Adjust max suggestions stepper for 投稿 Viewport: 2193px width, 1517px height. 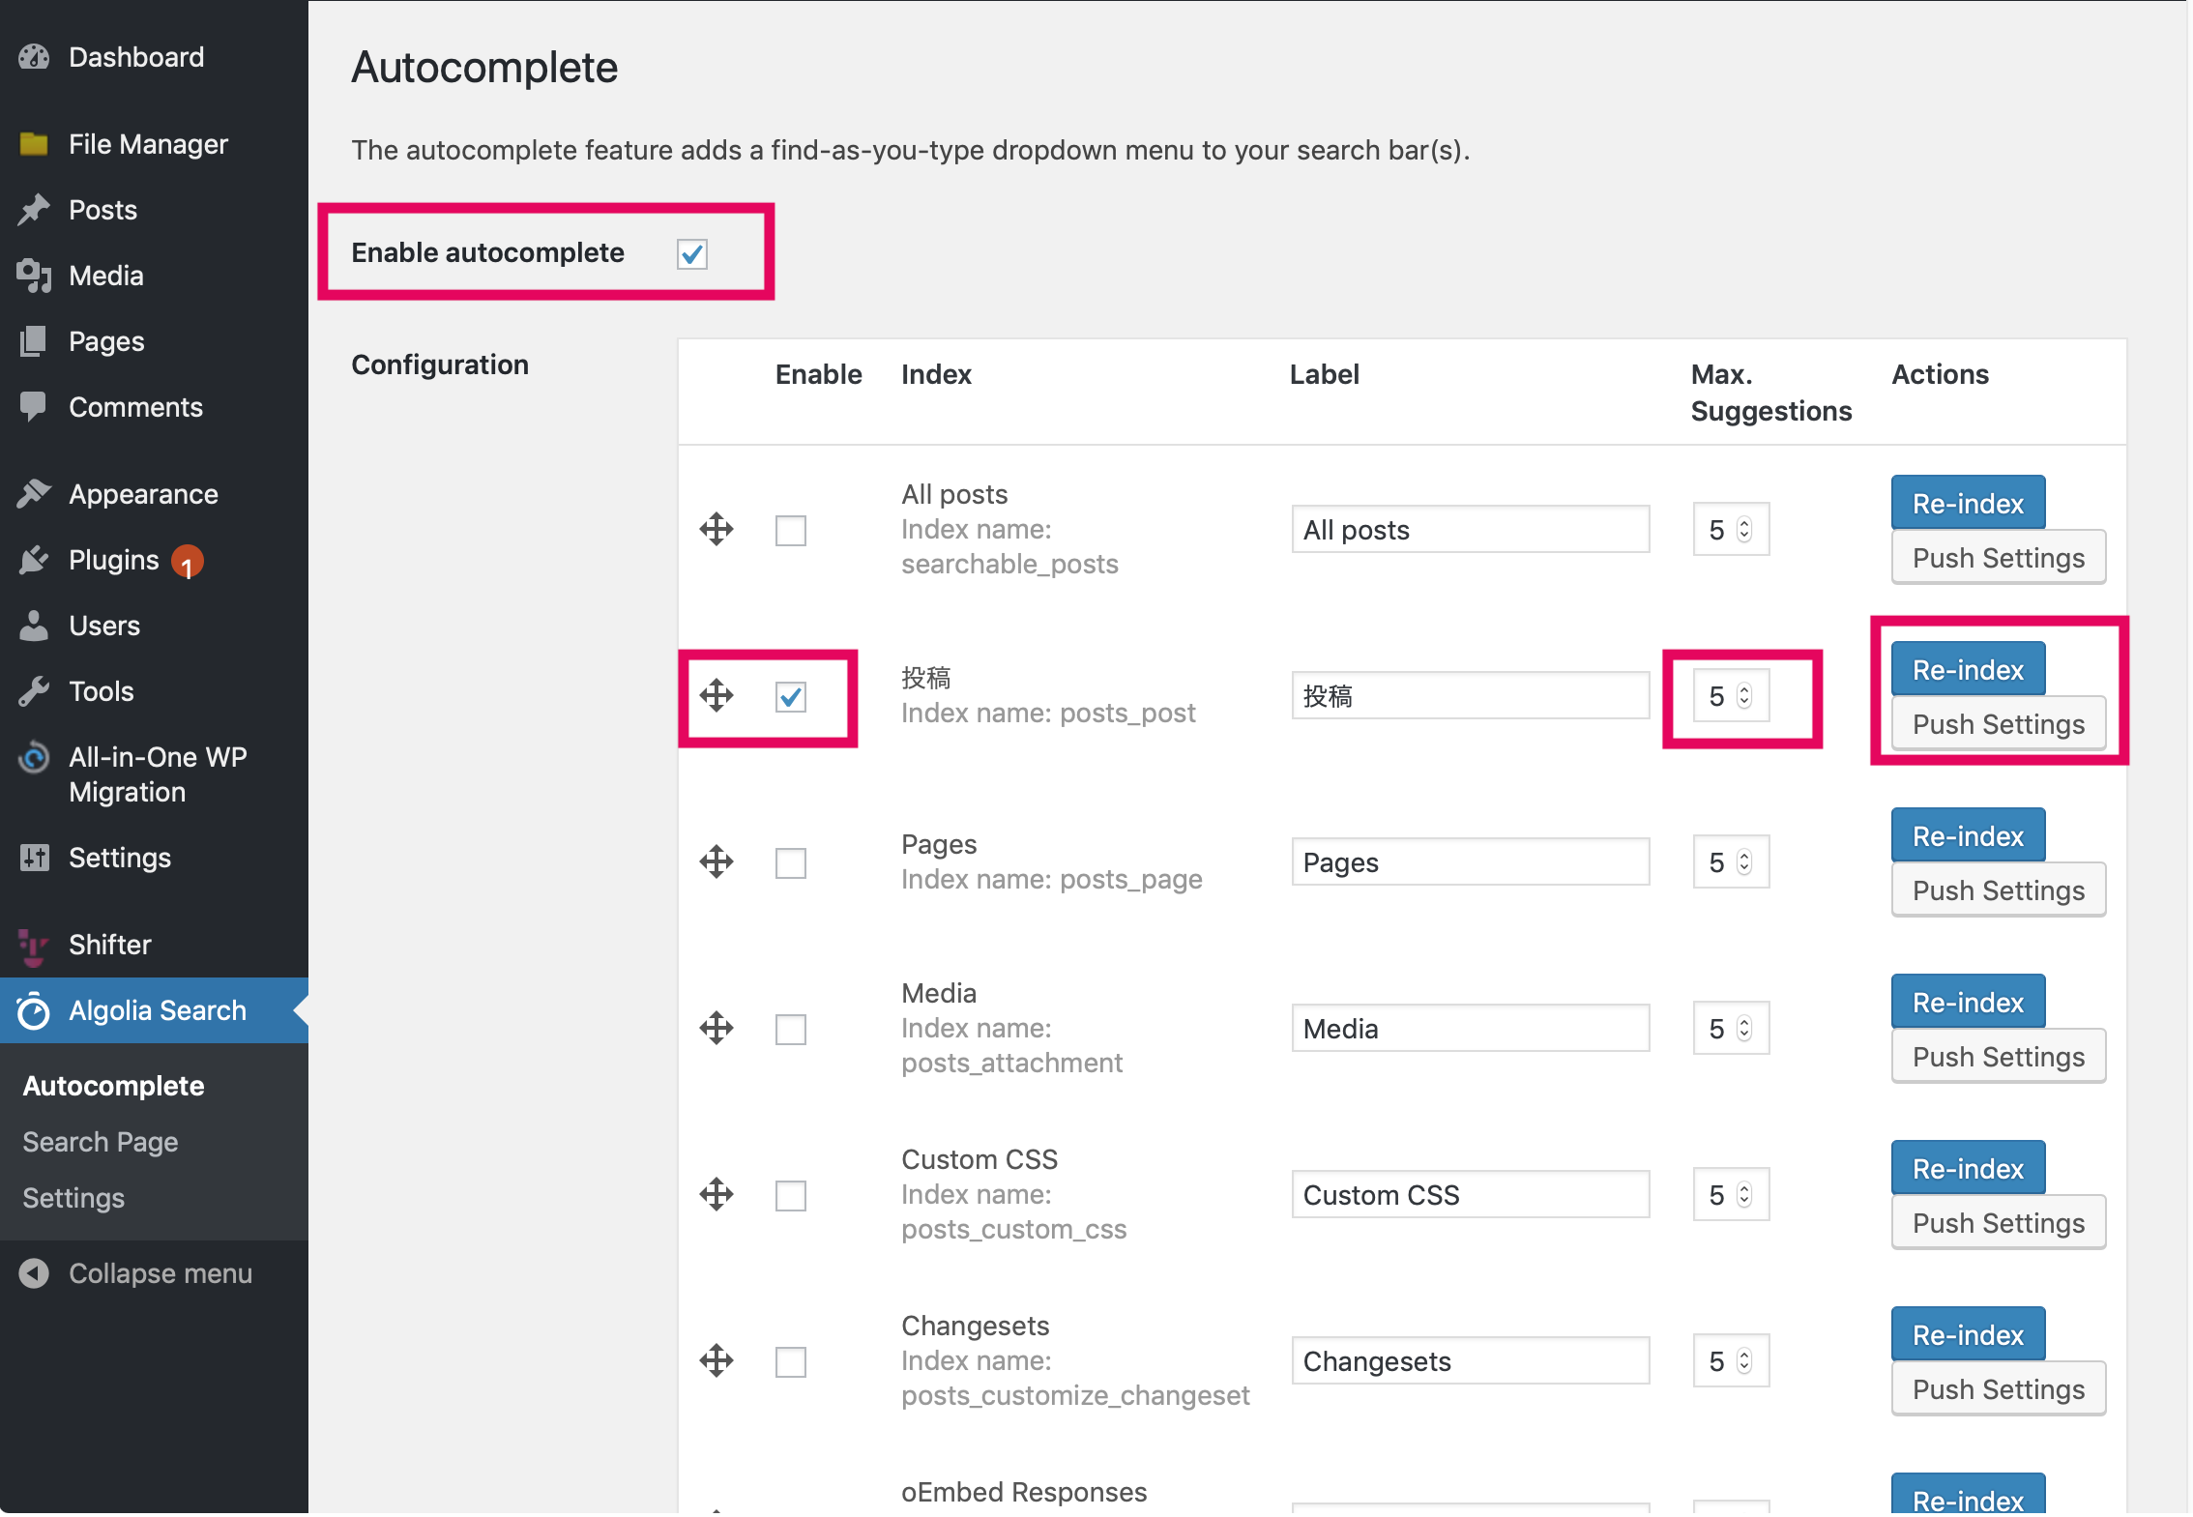point(1744,696)
